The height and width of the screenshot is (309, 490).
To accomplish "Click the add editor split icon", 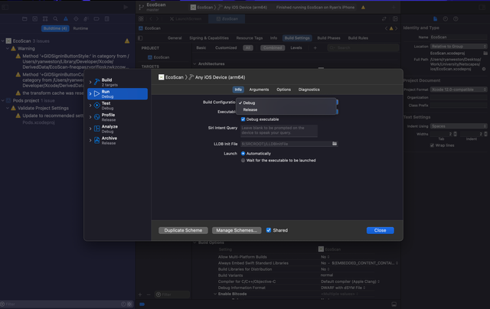I will click(395, 18).
